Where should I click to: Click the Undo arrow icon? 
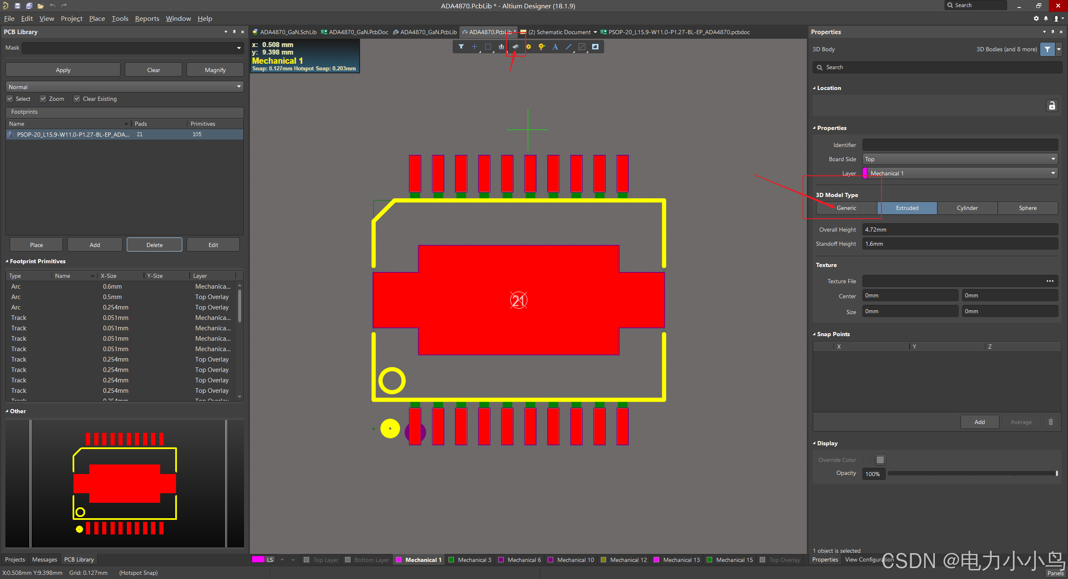[x=53, y=6]
